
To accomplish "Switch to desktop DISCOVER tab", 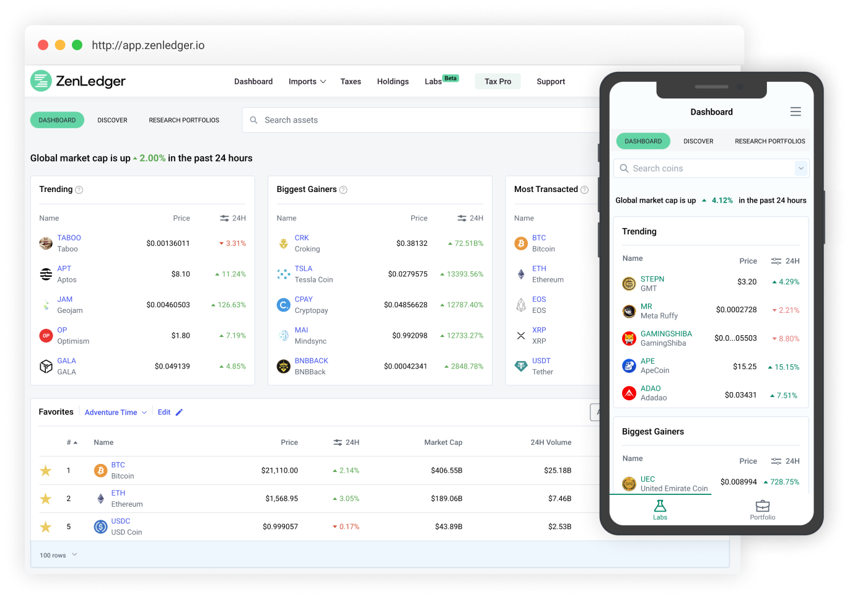I will pyautogui.click(x=112, y=120).
